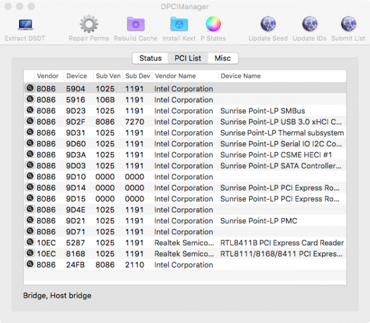This screenshot has width=370, height=323.
Task: Click the Extract DSDT toolbar icon
Action: (25, 25)
